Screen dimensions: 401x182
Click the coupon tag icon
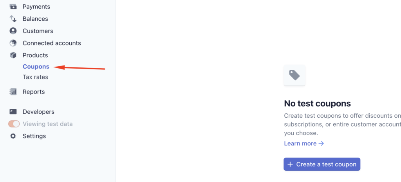point(294,75)
